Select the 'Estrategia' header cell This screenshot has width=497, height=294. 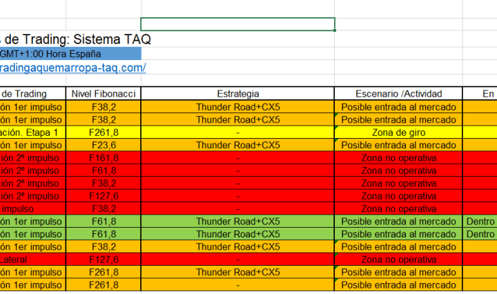click(237, 94)
